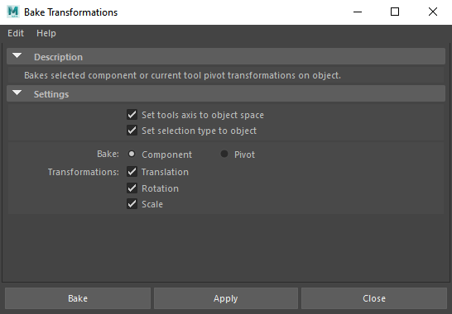
Task: Disable the Translation checkbox
Action: [x=132, y=172]
